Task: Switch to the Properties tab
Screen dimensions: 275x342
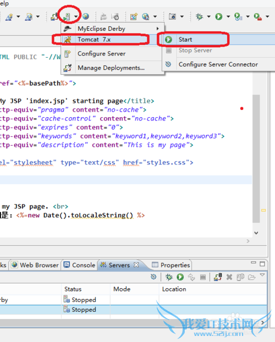Action: pyautogui.click(x=171, y=265)
